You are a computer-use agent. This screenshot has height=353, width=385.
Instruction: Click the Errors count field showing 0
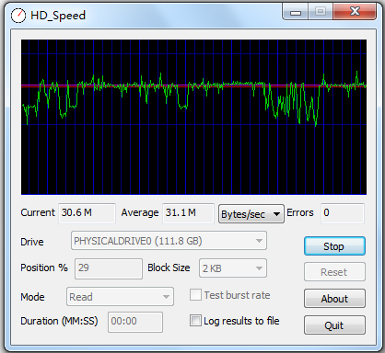pyautogui.click(x=343, y=213)
